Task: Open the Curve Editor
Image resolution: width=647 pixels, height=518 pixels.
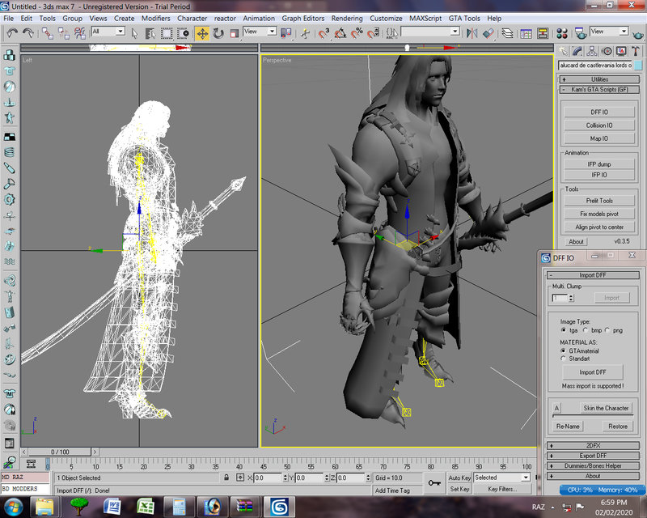Action: point(526,33)
